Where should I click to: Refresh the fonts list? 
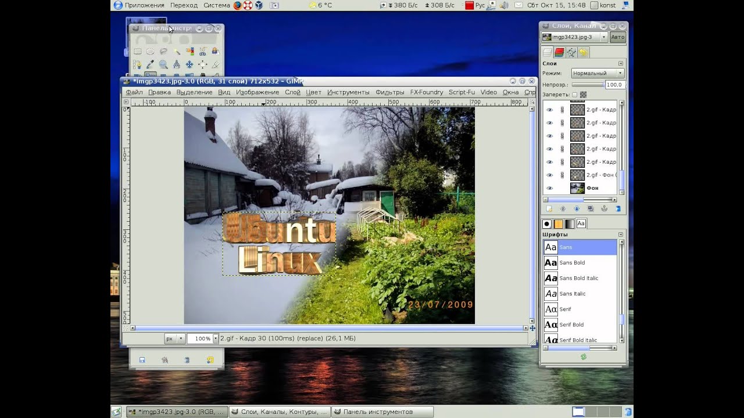(x=584, y=356)
